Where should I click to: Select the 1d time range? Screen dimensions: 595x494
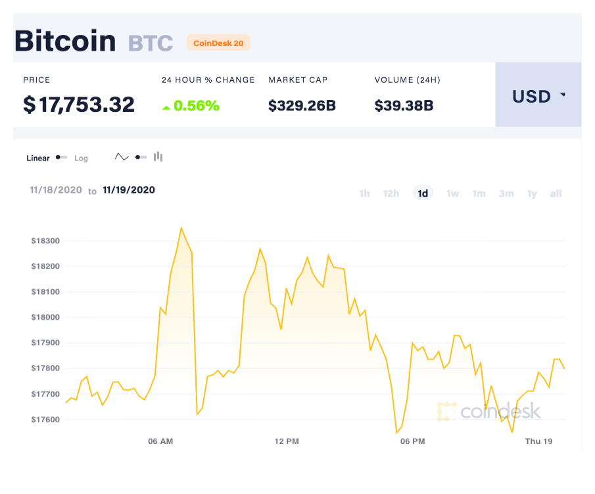point(423,193)
